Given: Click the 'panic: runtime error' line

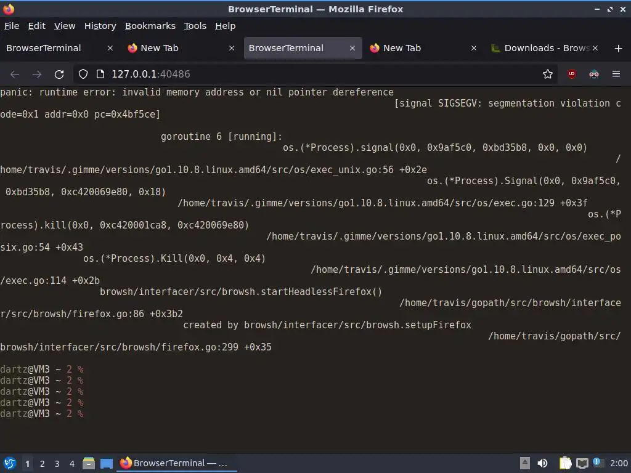Looking at the screenshot, I should click(x=197, y=92).
